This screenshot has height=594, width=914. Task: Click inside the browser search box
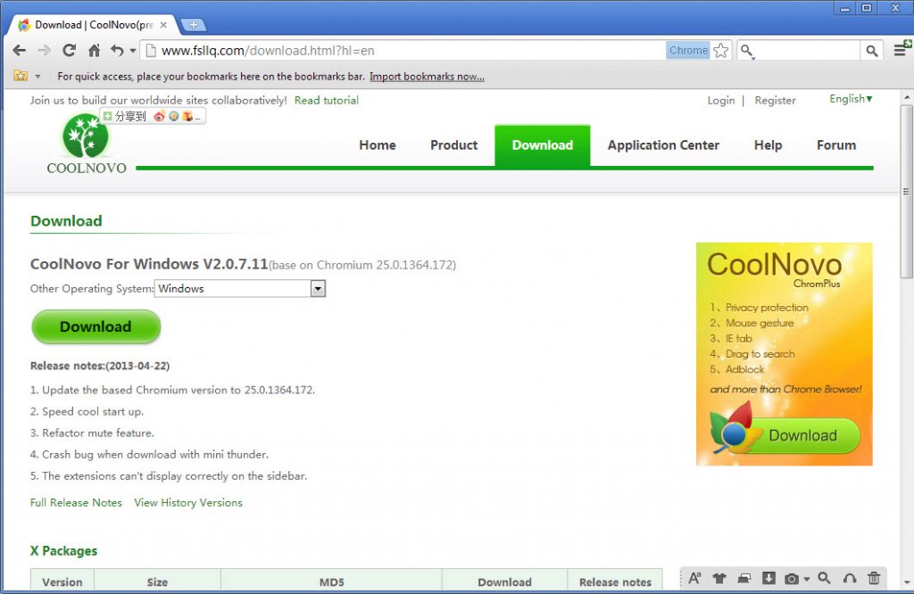point(807,51)
